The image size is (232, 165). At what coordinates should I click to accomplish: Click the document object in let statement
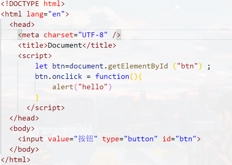[86, 66]
